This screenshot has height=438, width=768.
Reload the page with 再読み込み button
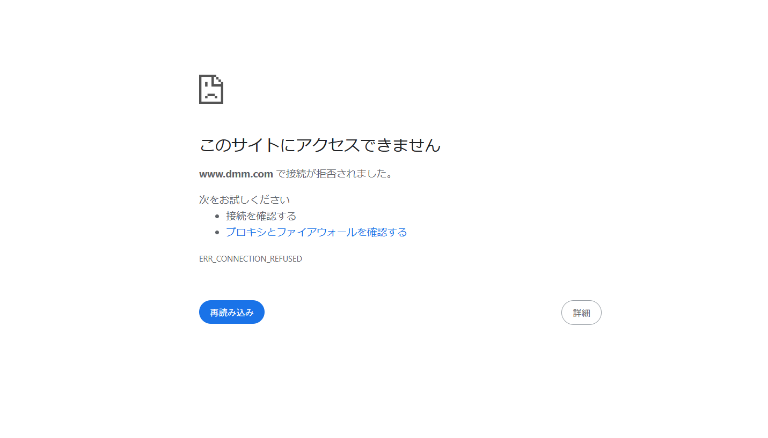[x=232, y=312]
